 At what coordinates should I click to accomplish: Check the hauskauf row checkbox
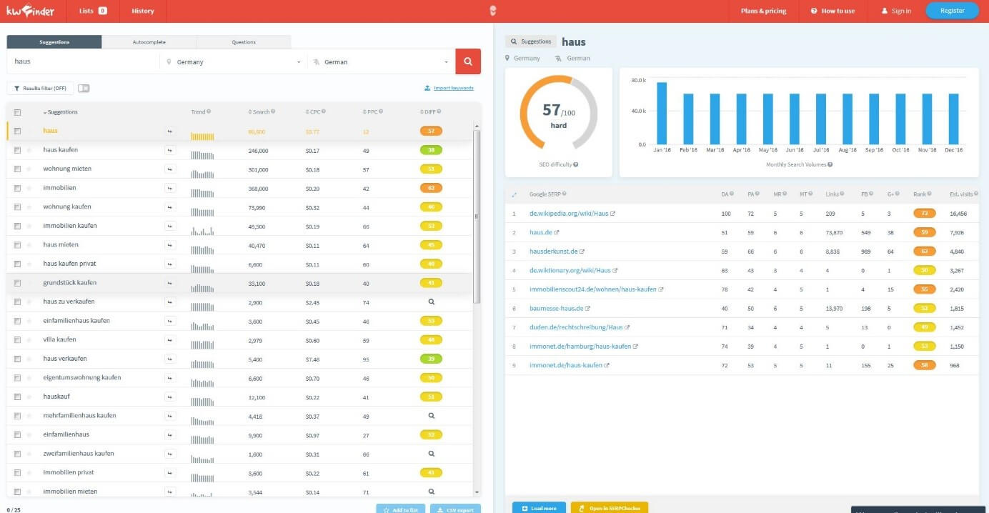pos(18,397)
